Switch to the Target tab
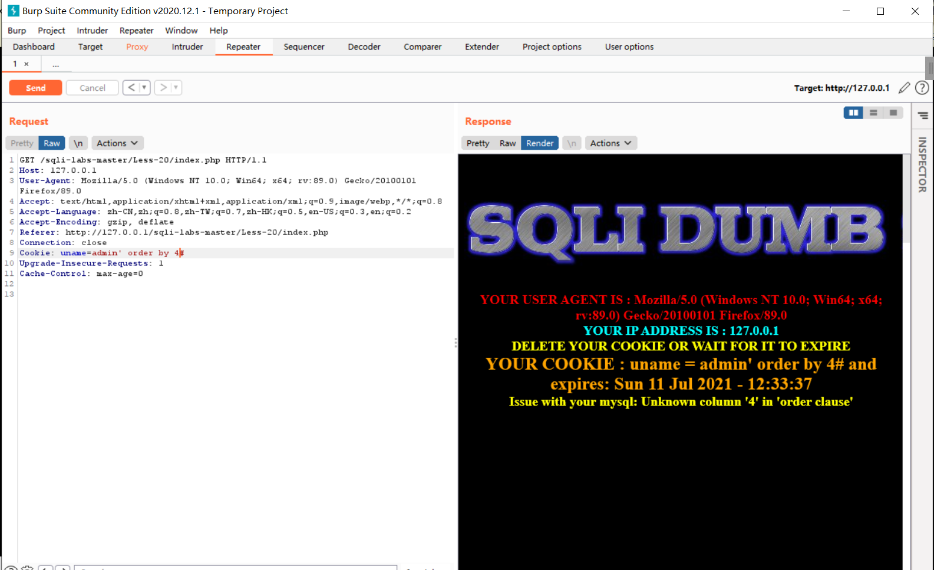 pos(91,47)
